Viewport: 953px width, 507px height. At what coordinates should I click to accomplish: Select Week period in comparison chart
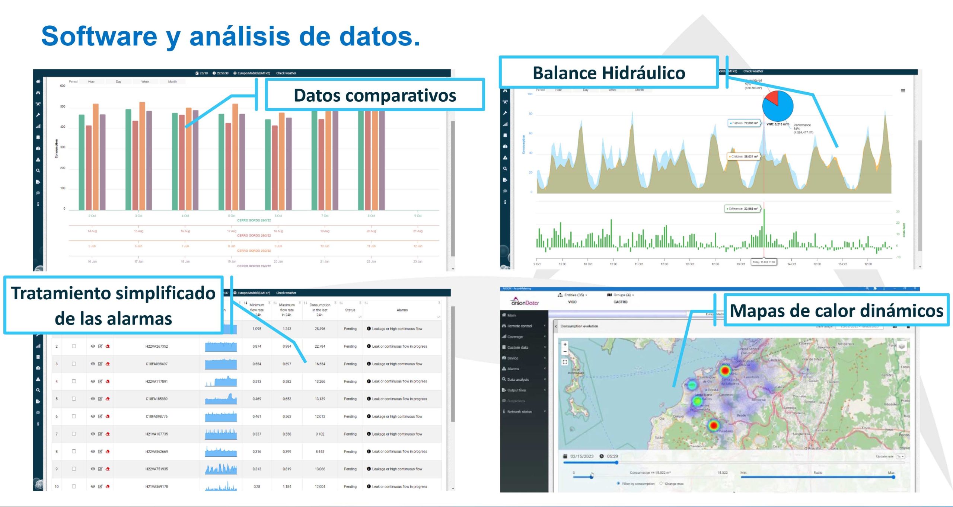tap(145, 82)
